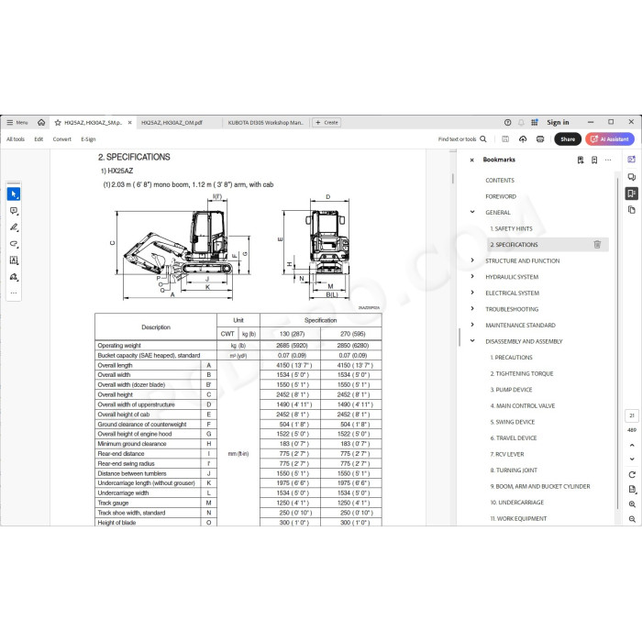Viewport: 642px width, 642px height.
Task: Open the Convert menu
Action: [61, 139]
